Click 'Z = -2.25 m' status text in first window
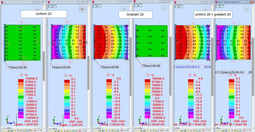 [x=7, y=128]
